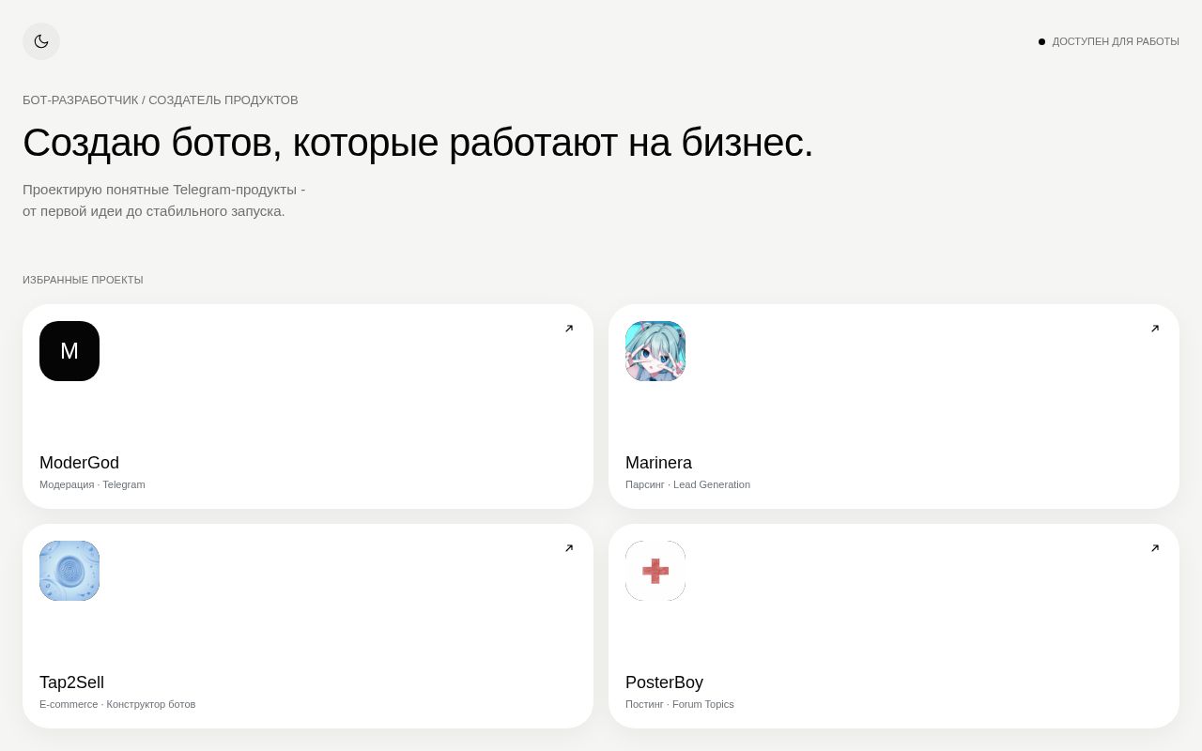Click the "Доступен для работы" status text
The width and height of the screenshot is (1202, 751).
tap(1116, 41)
